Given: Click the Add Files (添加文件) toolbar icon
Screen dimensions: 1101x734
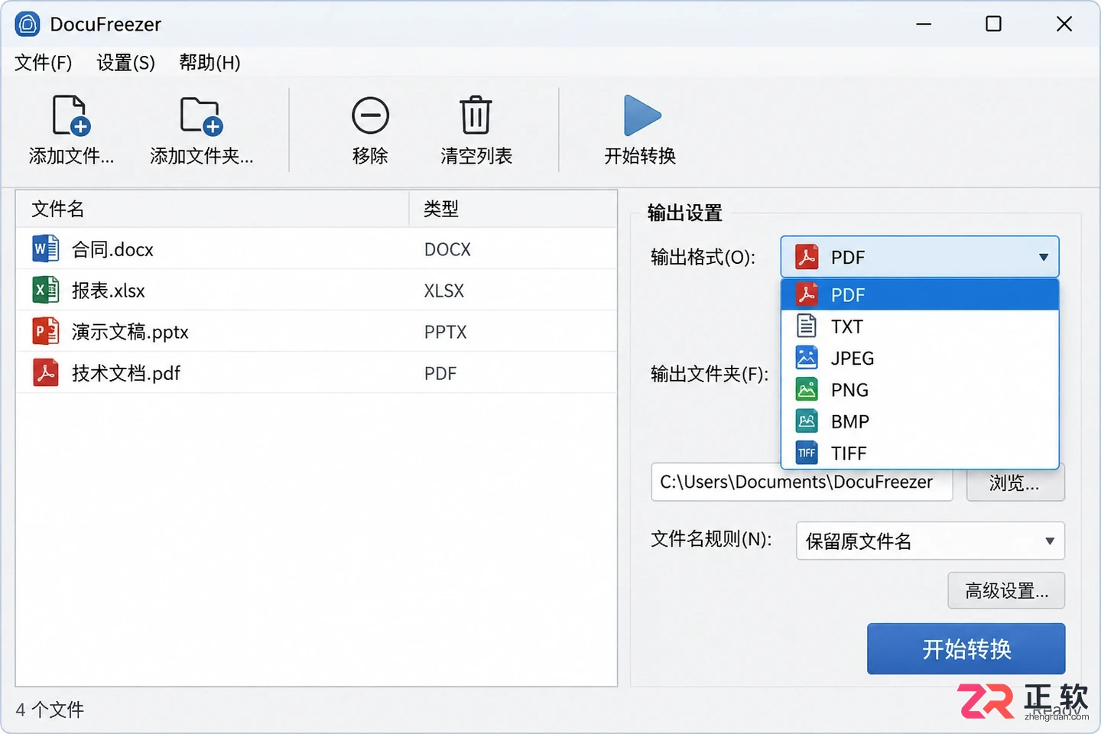Looking at the screenshot, I should coord(71,115).
